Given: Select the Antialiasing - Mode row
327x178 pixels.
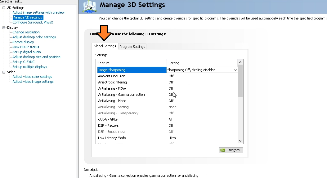Looking at the screenshot, I should pos(167,101).
